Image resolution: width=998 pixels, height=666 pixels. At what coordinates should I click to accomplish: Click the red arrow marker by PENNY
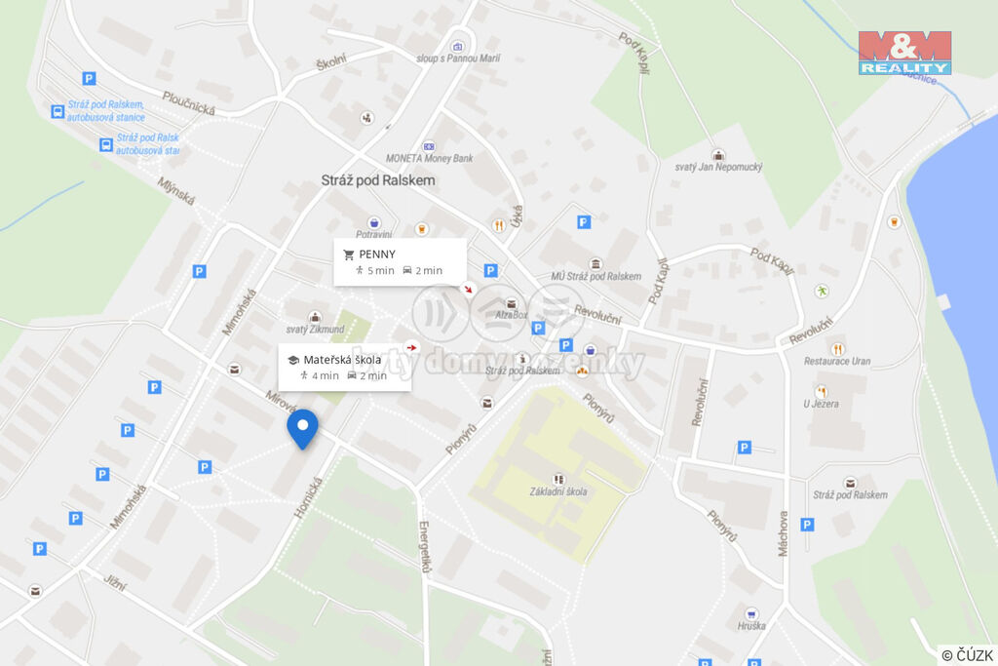(x=469, y=289)
